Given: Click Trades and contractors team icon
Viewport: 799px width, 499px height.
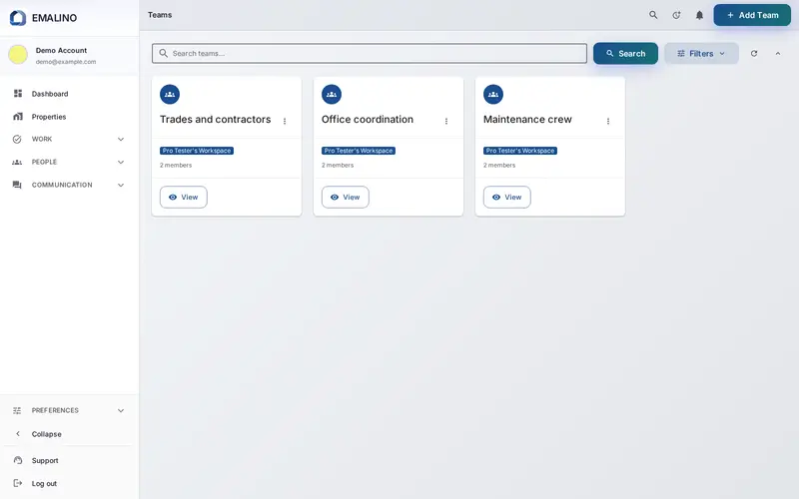Looking at the screenshot, I should pyautogui.click(x=170, y=94).
